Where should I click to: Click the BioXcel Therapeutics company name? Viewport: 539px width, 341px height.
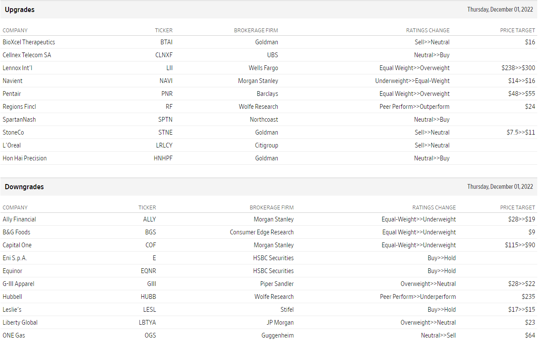pos(29,42)
